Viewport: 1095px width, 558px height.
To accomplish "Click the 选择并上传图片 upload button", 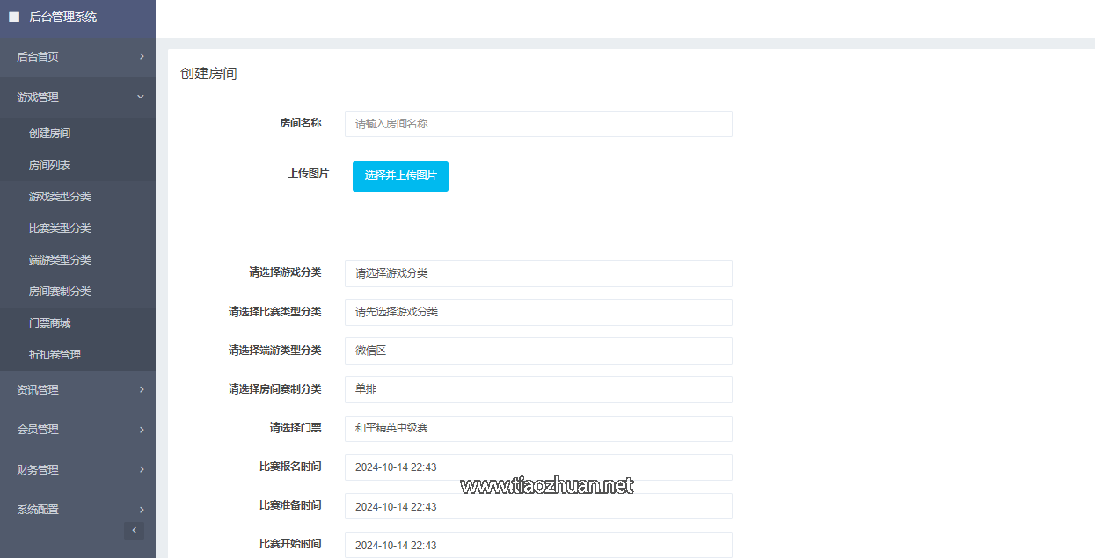I will click(x=400, y=176).
